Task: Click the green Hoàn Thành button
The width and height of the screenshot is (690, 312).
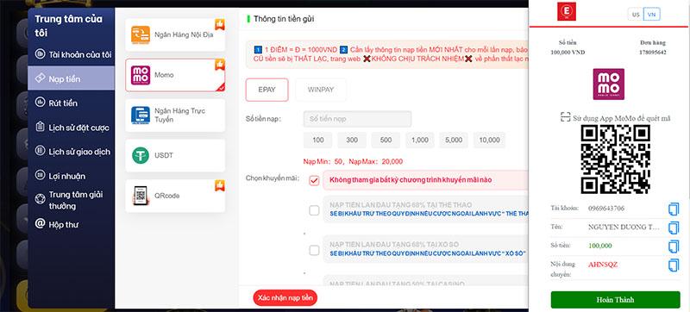Action: (x=615, y=300)
